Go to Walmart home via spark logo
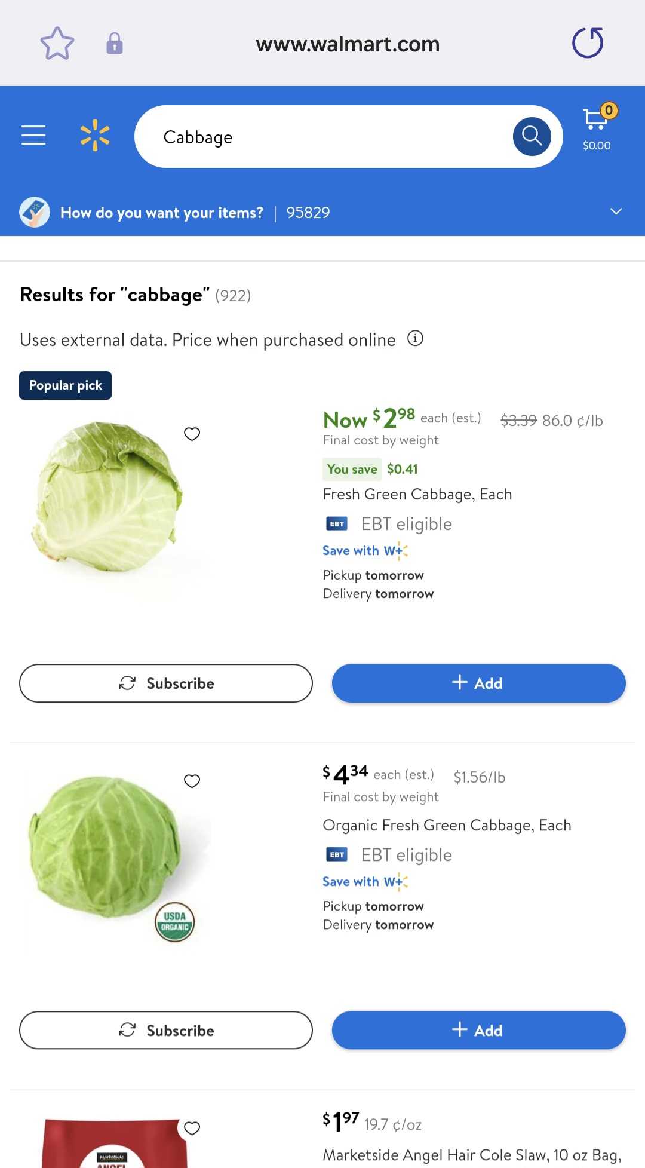Screen dimensions: 645x1168 [x=95, y=136]
